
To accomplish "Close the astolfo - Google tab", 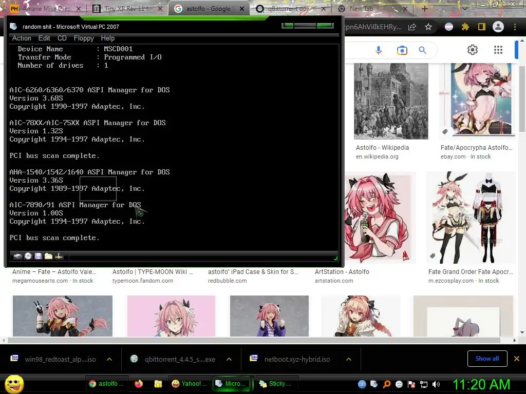I will click(x=242, y=9).
